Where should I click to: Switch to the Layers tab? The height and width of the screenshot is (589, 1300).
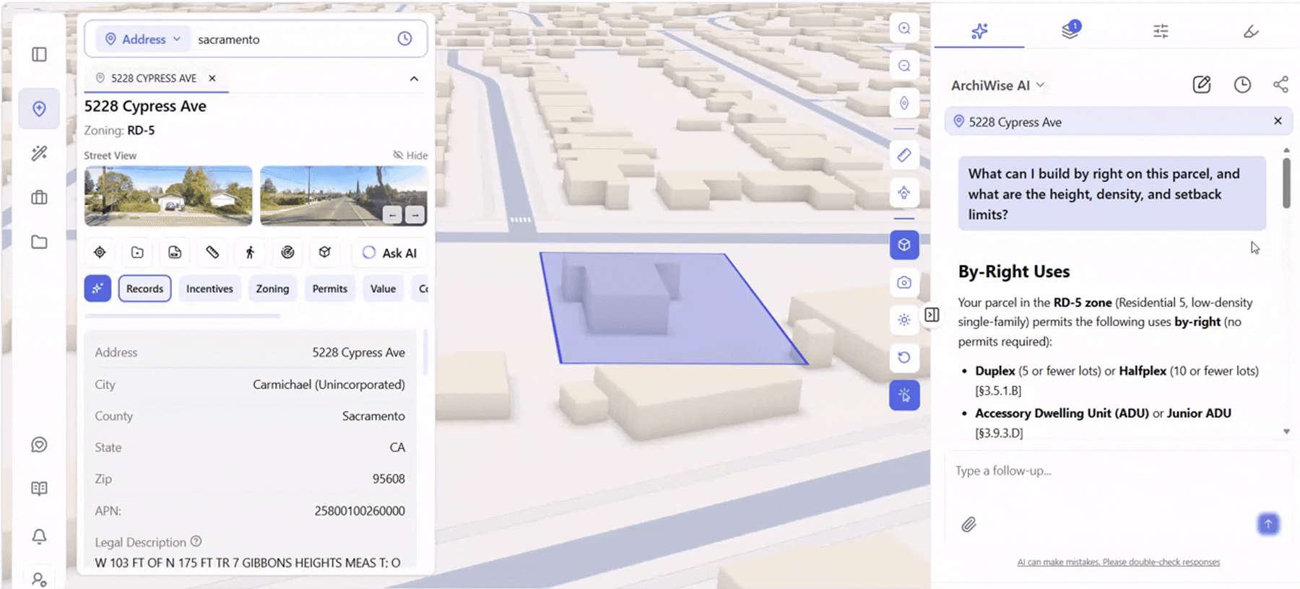click(1070, 30)
